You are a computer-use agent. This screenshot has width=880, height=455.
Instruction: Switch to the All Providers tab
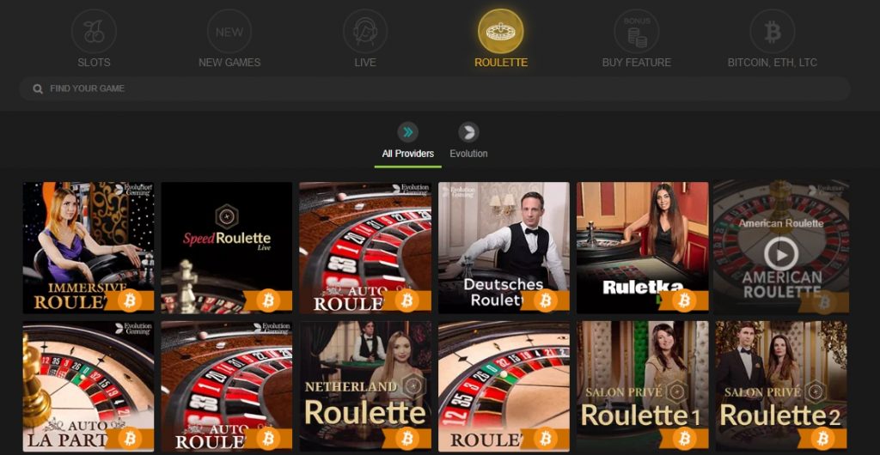(408, 154)
